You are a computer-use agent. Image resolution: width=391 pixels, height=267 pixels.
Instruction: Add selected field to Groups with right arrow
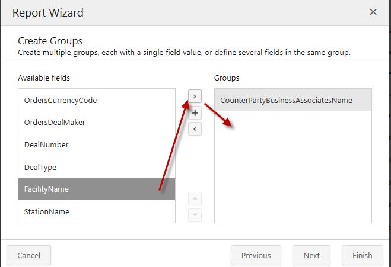(195, 96)
